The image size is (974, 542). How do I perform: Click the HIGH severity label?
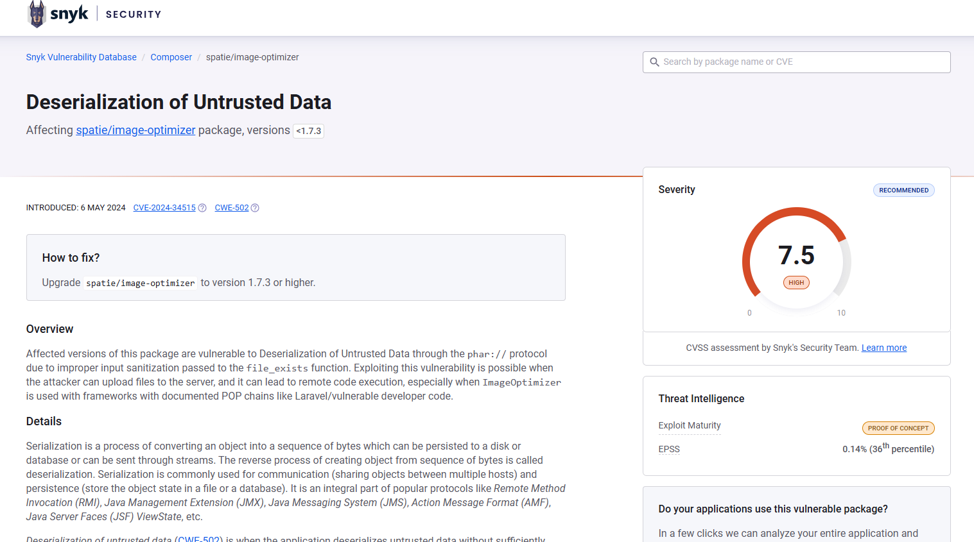click(x=796, y=283)
